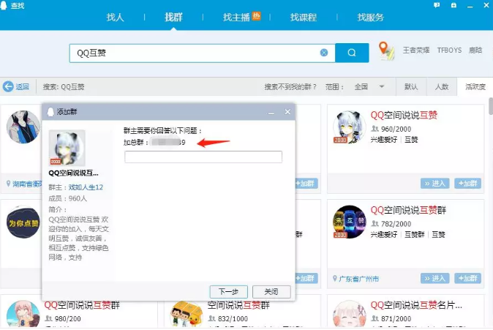Viewport: 493px width, 330px height.
Task: Click the map location pin icon
Action: (386, 51)
